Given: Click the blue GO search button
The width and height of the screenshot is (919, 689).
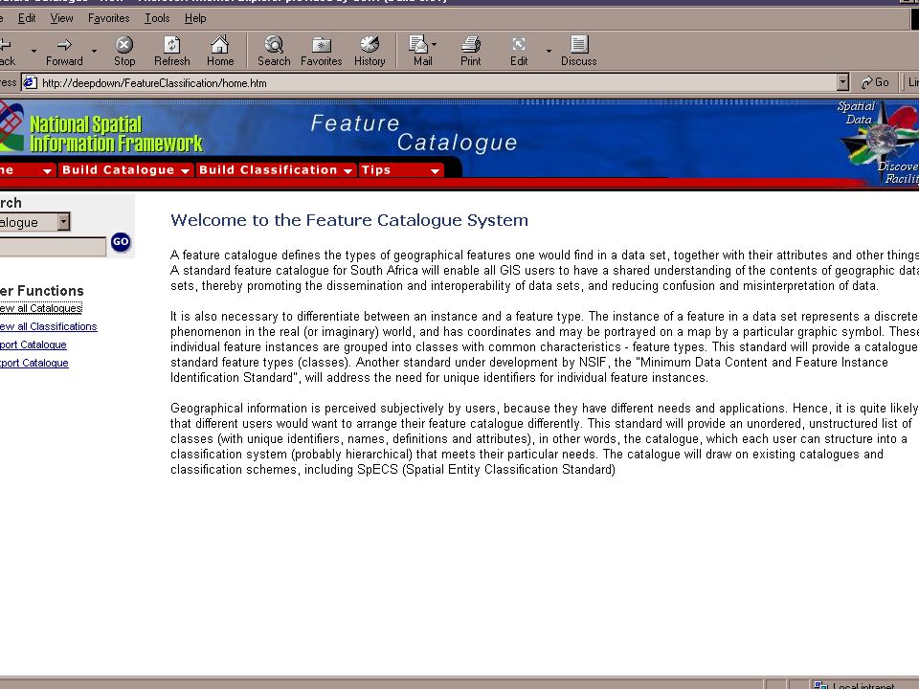Looking at the screenshot, I should point(121,242).
